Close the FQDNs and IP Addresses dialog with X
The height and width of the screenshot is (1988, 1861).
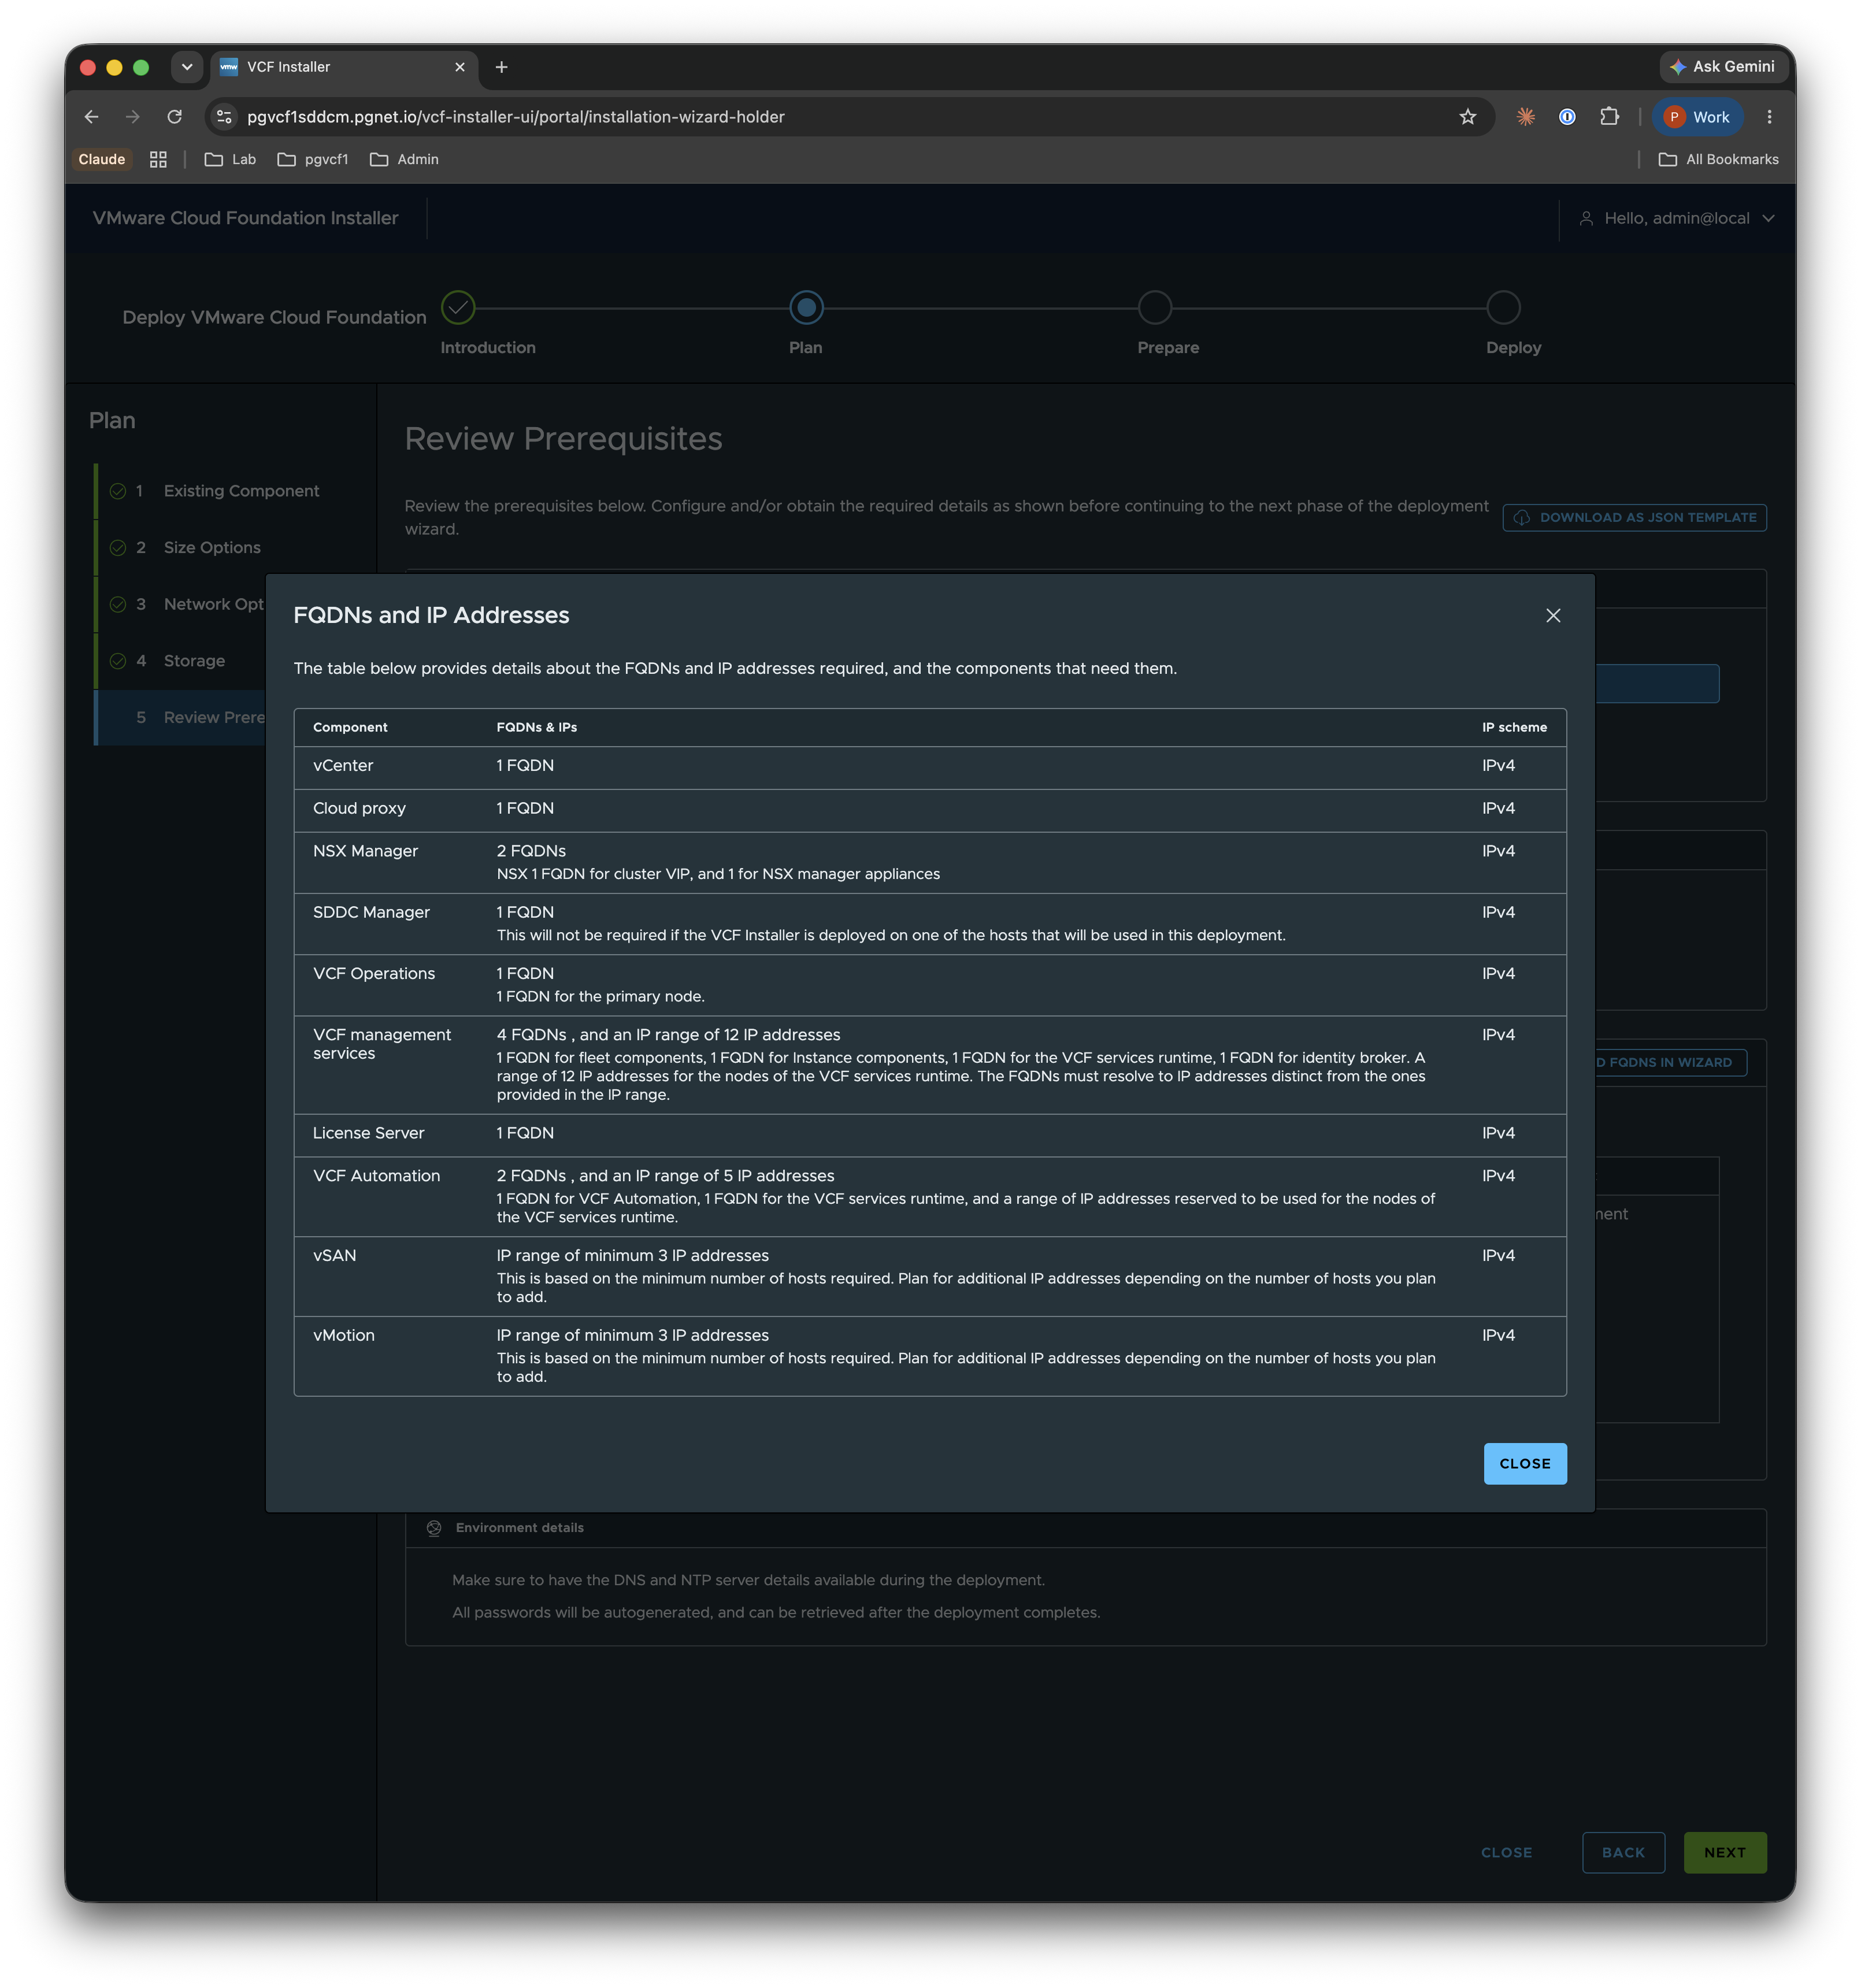tap(1552, 615)
